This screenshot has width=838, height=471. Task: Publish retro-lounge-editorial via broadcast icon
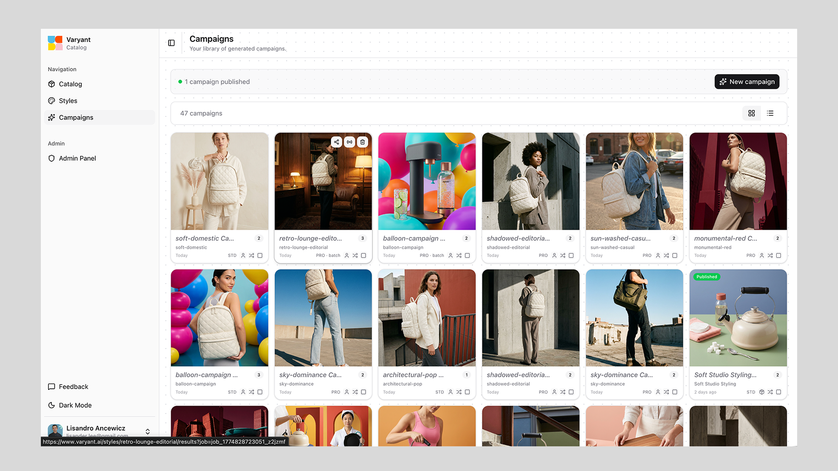coord(349,142)
